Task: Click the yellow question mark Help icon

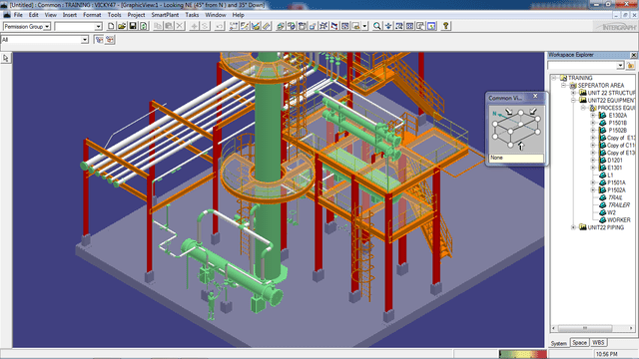Action: click(446, 26)
